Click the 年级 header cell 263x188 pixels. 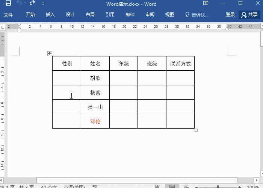(x=124, y=64)
